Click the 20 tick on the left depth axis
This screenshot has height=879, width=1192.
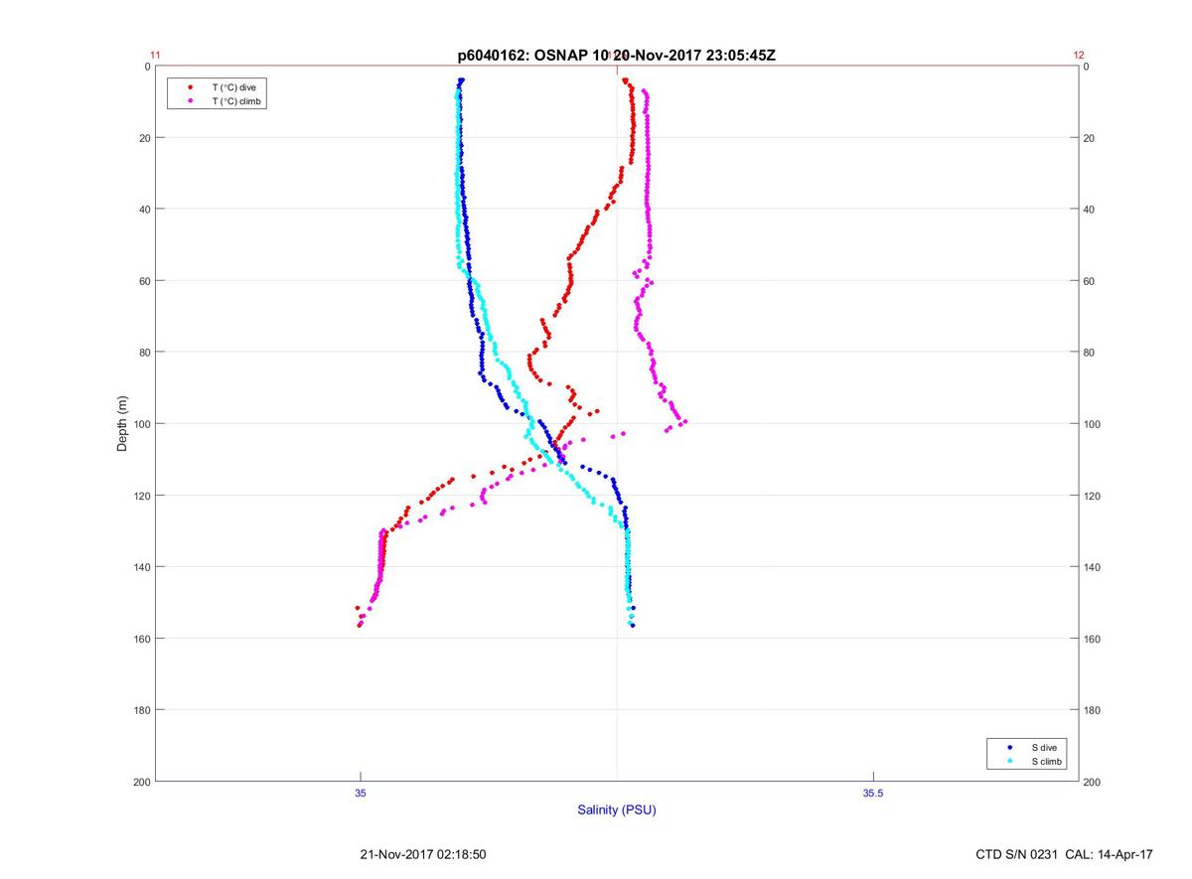pos(145,138)
